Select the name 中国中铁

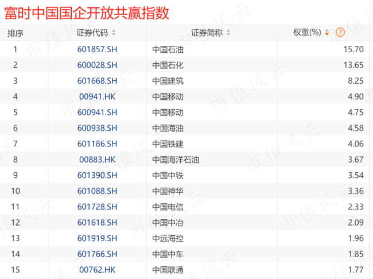coord(168,176)
